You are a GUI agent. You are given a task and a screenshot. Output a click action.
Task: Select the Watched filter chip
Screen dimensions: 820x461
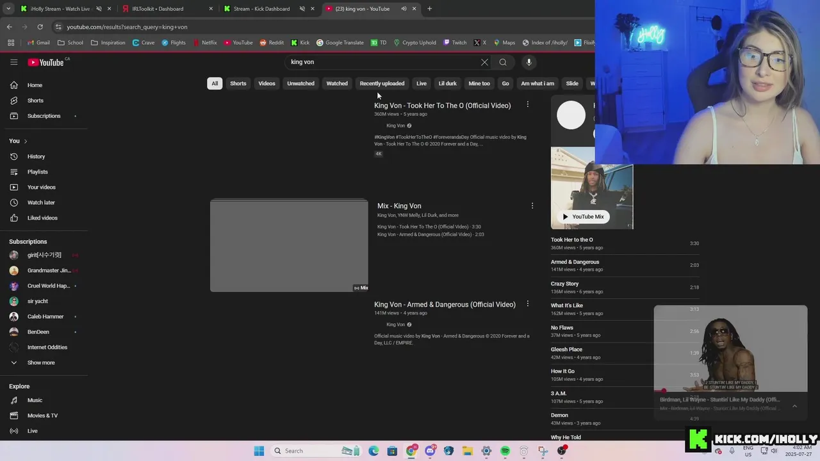[337, 83]
